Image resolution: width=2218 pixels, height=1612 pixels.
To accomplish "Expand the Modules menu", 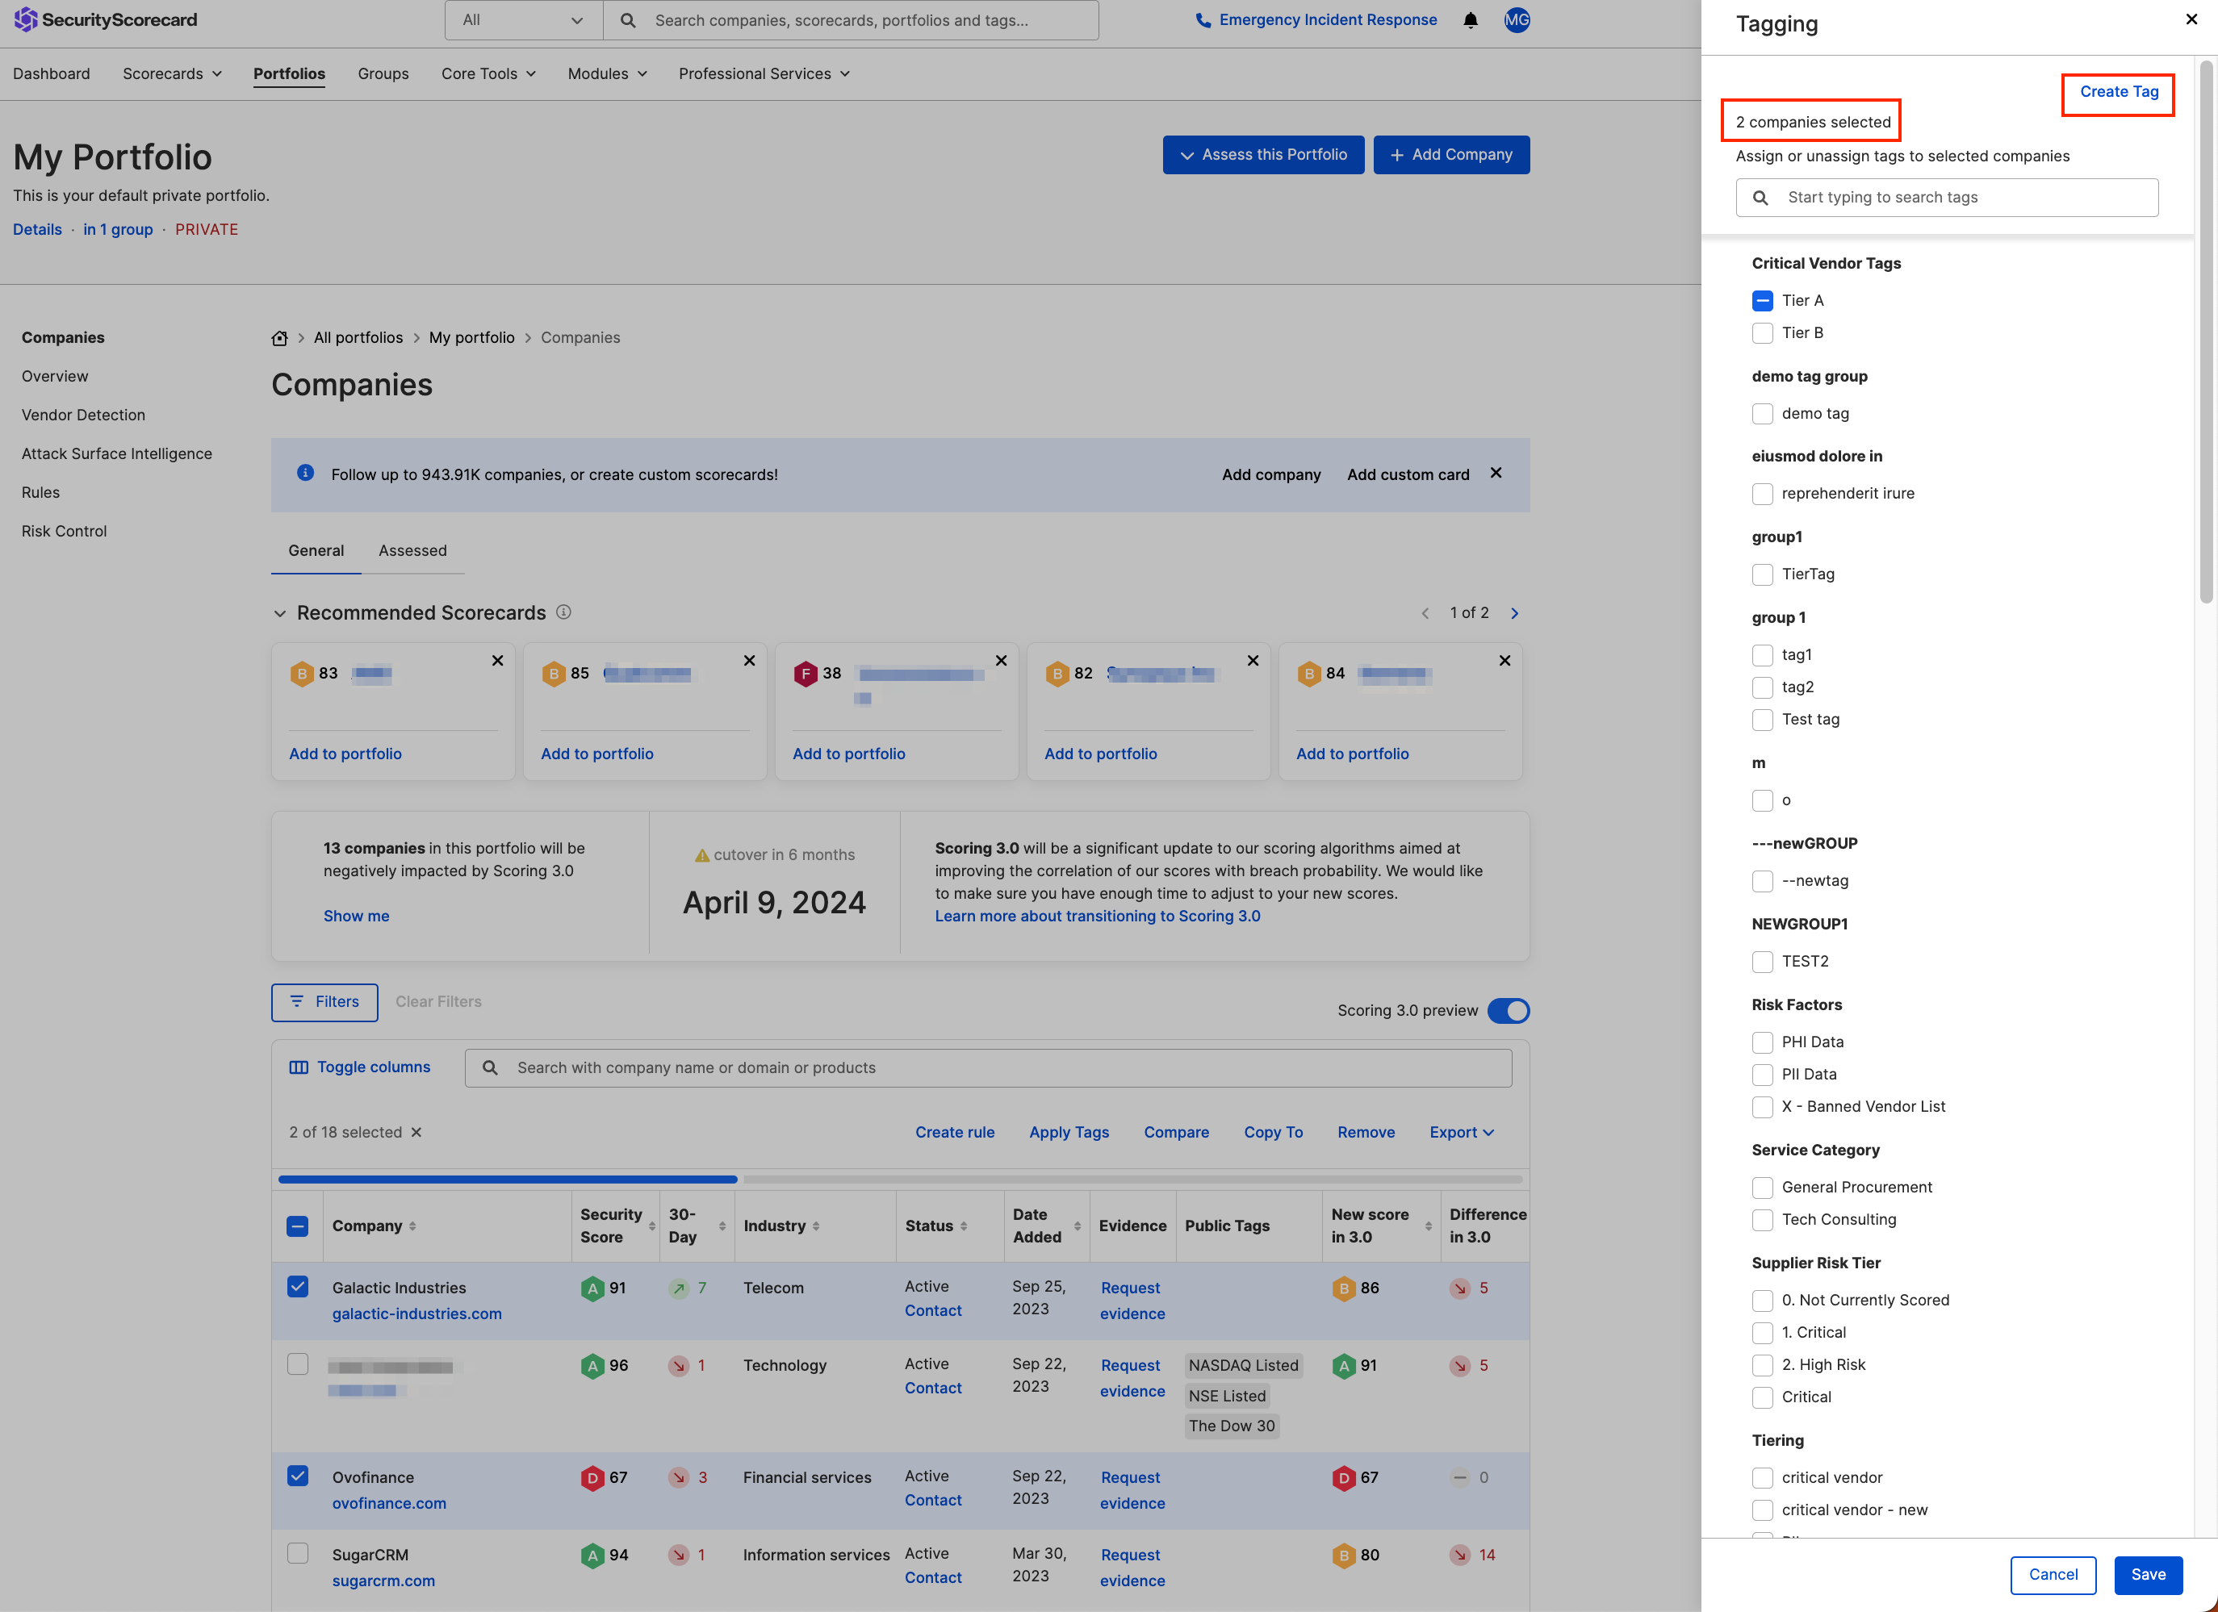I will pos(607,74).
